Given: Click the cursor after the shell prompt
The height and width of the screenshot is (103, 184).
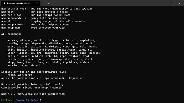Looking at the screenshot, I should (x=43, y=100).
